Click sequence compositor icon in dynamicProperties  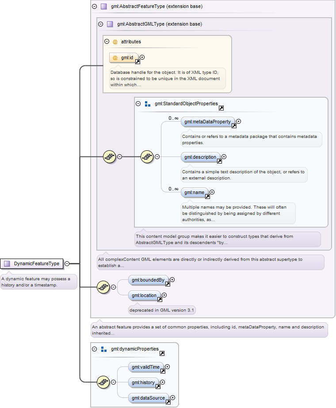103,382
